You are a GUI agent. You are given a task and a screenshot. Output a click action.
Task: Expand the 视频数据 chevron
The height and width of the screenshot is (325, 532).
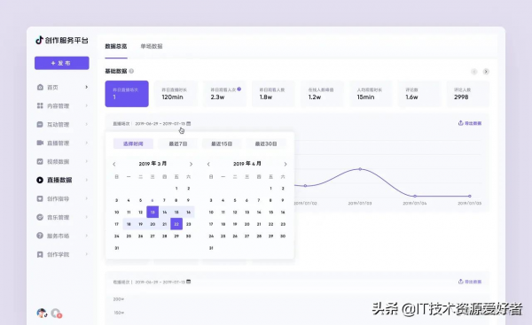(x=87, y=161)
